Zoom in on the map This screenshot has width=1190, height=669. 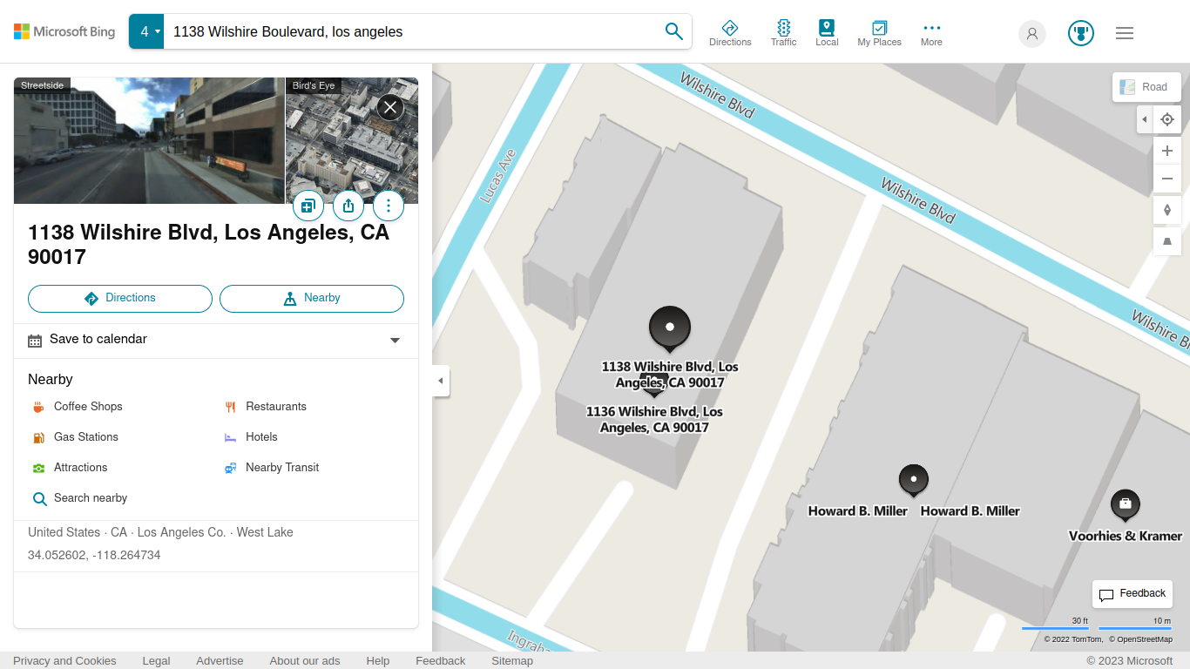[x=1167, y=151]
